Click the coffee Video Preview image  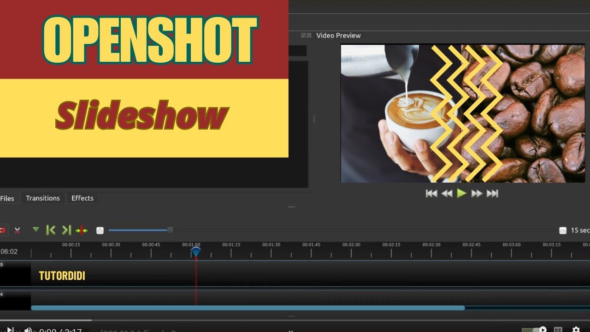coord(463,113)
